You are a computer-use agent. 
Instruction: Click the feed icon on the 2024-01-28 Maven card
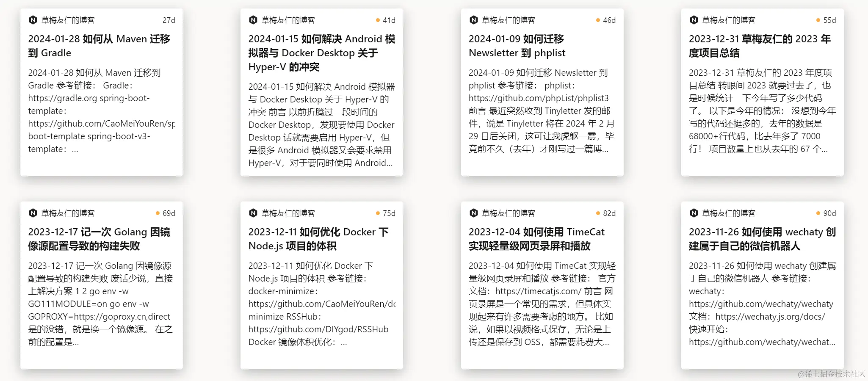[x=33, y=20]
